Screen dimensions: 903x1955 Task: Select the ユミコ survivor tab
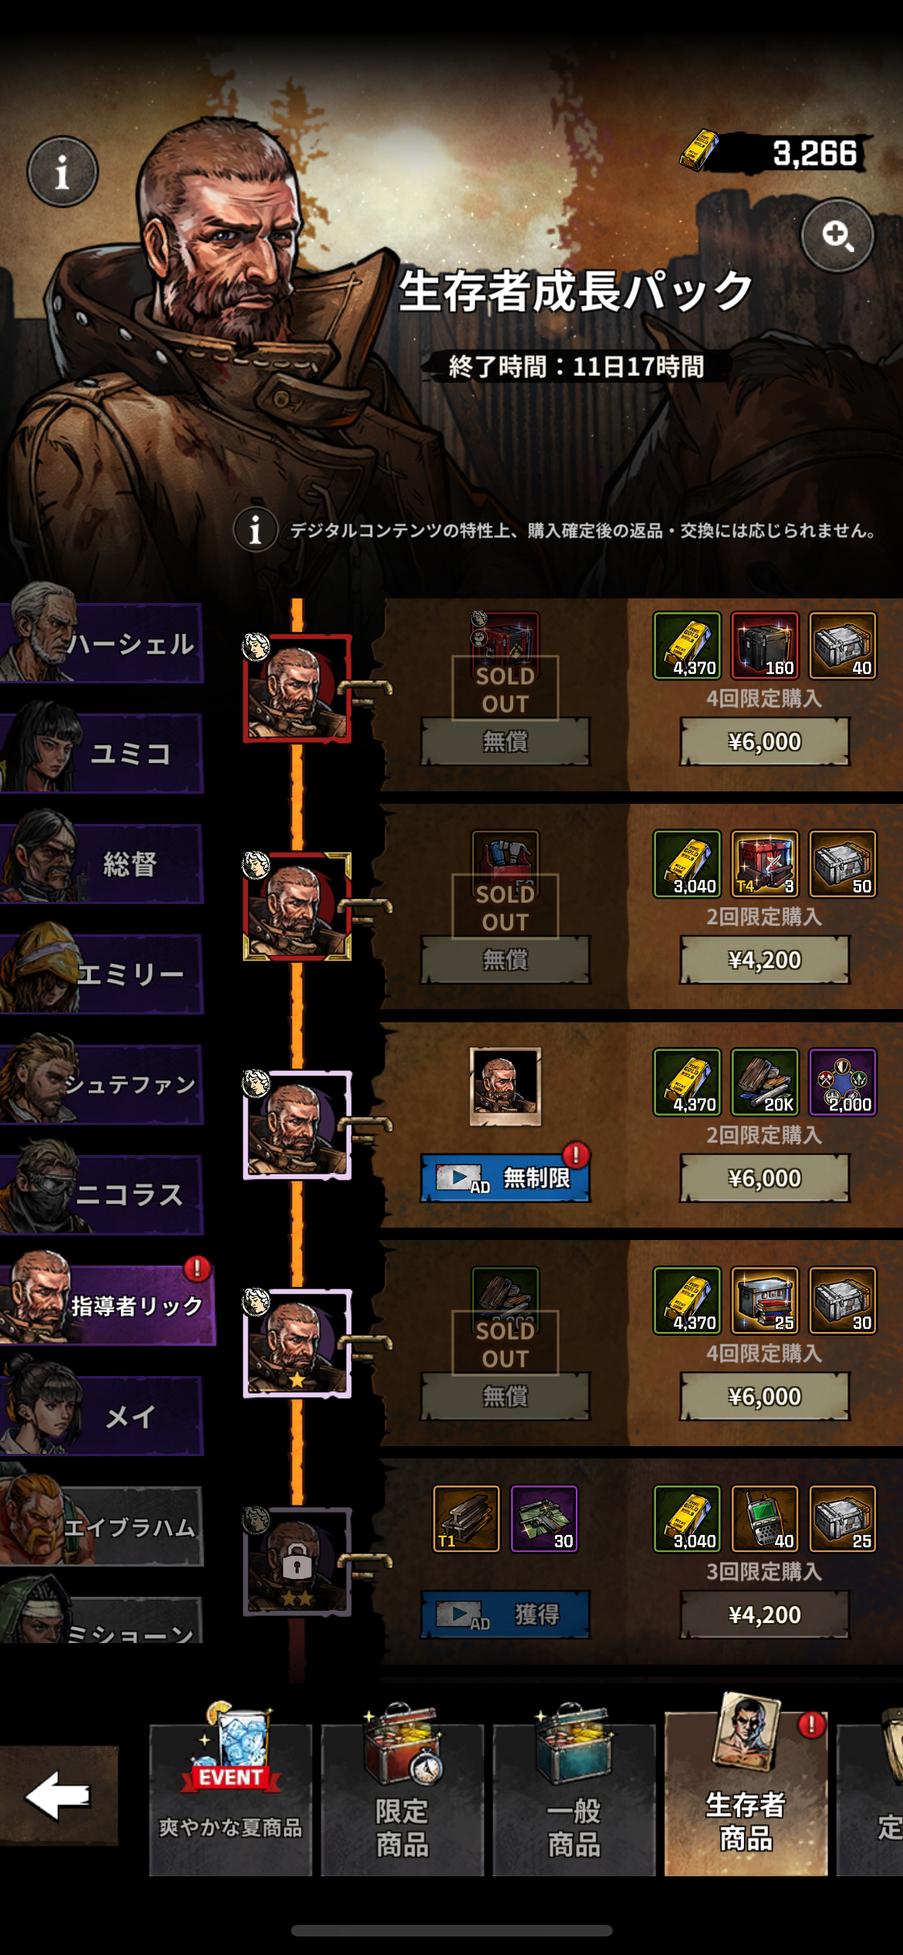102,753
